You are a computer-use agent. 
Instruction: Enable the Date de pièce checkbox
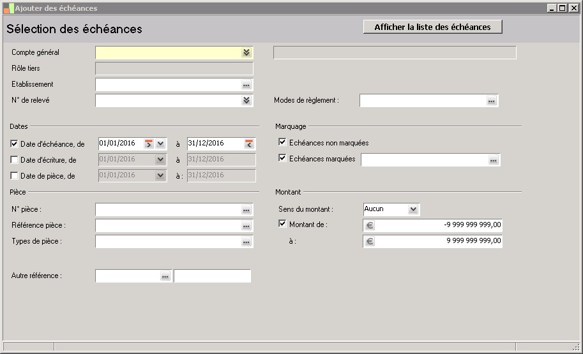click(x=15, y=176)
